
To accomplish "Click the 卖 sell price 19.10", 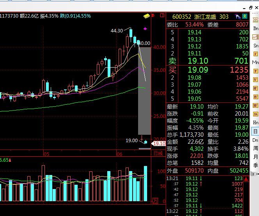I will point(198,61).
